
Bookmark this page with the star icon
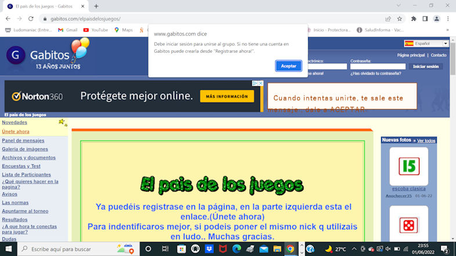click(x=400, y=19)
